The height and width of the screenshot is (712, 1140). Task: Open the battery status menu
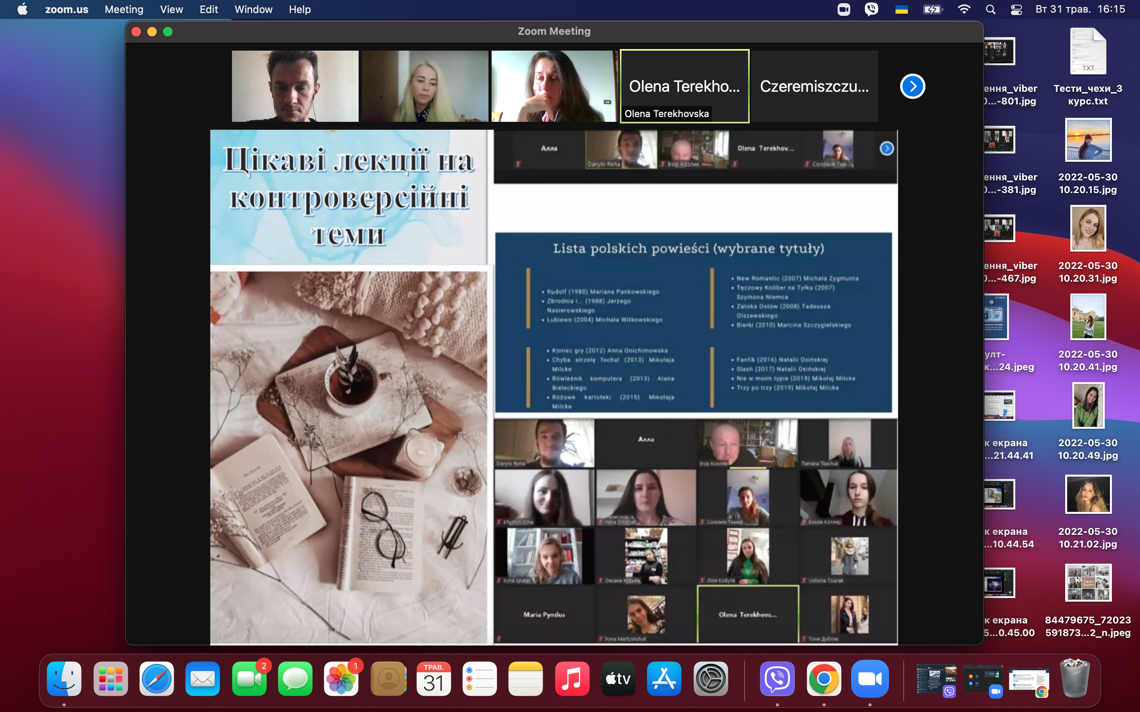click(932, 9)
